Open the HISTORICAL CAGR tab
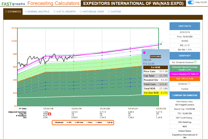The width and height of the screenshot is (208, 139). click(92, 12)
